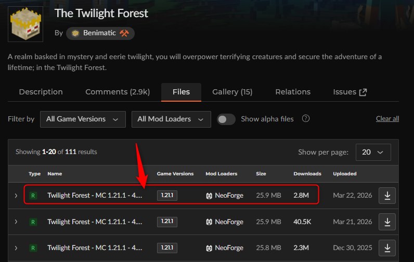Download the Dec 30, 2025 file
414x262 pixels.
pyautogui.click(x=387, y=248)
